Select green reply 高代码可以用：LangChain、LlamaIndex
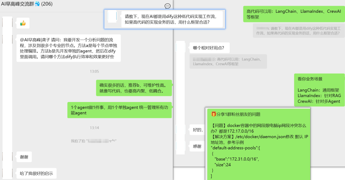The width and height of the screenshot is (345, 180). (294, 14)
